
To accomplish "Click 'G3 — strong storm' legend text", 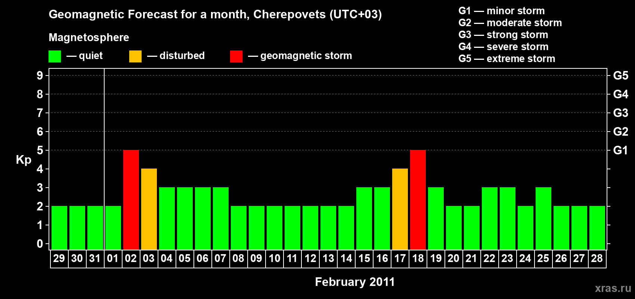I will (504, 35).
